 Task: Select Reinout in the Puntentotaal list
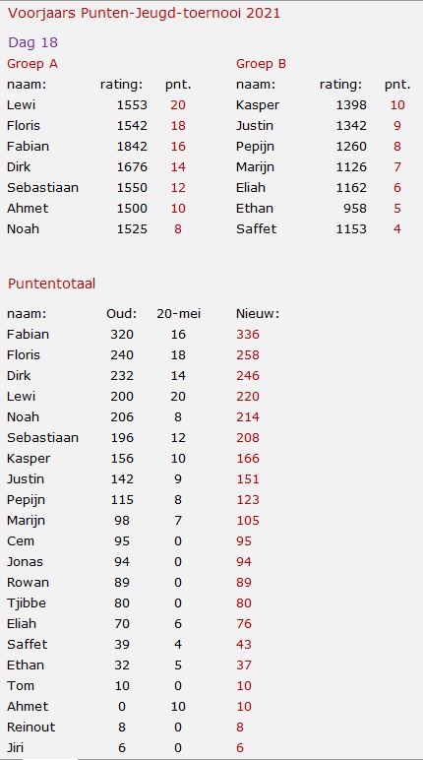point(31,727)
